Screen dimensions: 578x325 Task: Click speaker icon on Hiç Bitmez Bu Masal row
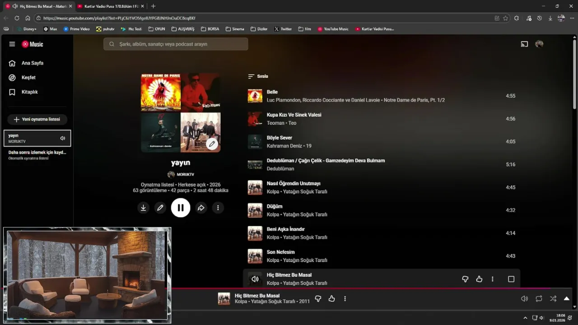pyautogui.click(x=255, y=279)
